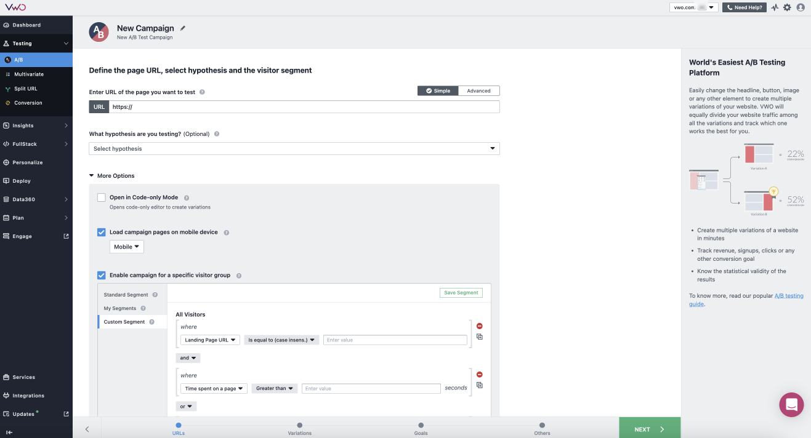Open the settings gear in top bar
811x438 pixels.
click(788, 7)
